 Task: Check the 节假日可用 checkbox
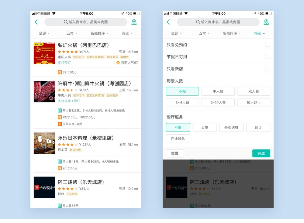pos(267,57)
